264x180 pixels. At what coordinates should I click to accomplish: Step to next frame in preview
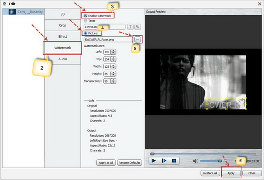pyautogui.click(x=164, y=161)
